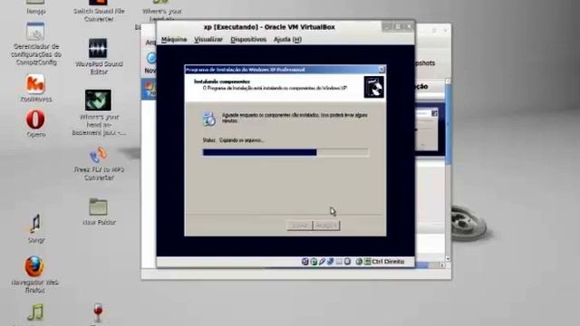Minimize the xp VirtualBox window
Viewport: 580px width, 326px height.
pos(387,26)
